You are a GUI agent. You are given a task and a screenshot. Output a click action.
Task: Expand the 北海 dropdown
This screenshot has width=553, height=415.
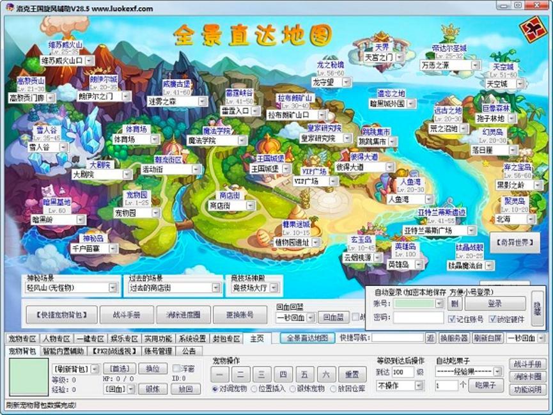pos(531,219)
